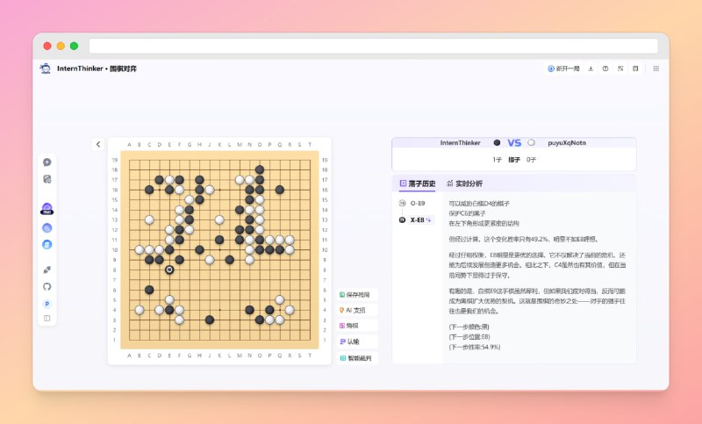Click the puyuXqNotn player name
Screen dimensions: 702x424
567,143
